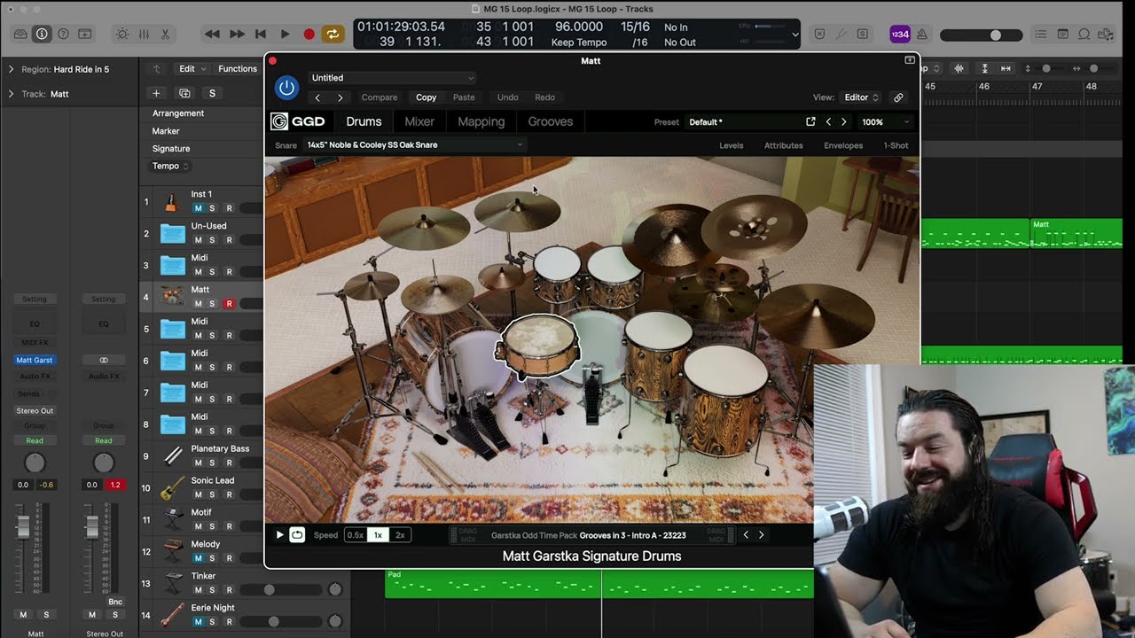
Task: Open the Functions menu
Action: [x=238, y=68]
